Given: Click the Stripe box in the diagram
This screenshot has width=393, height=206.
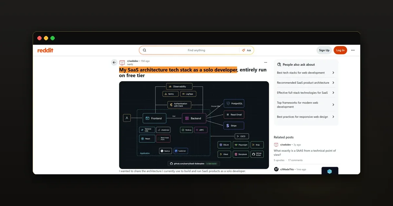Looking at the screenshot, I should tap(234, 126).
